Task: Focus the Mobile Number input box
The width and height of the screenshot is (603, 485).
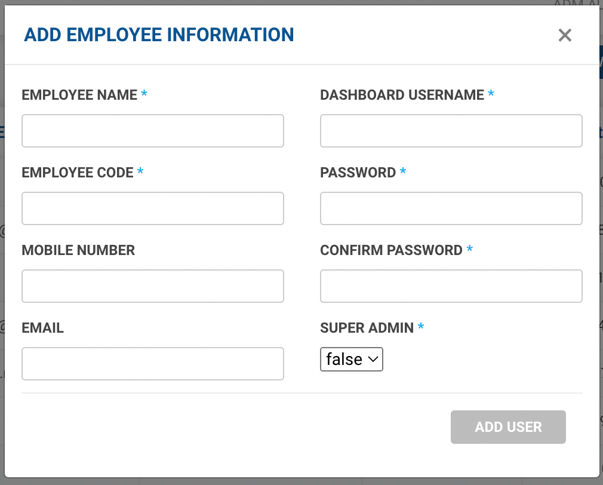Action: (x=153, y=286)
